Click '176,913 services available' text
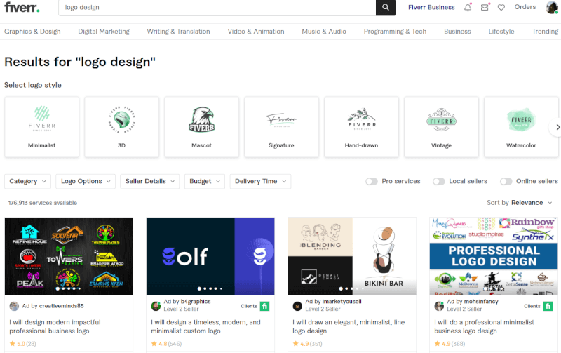This screenshot has width=561, height=353. coord(43,203)
